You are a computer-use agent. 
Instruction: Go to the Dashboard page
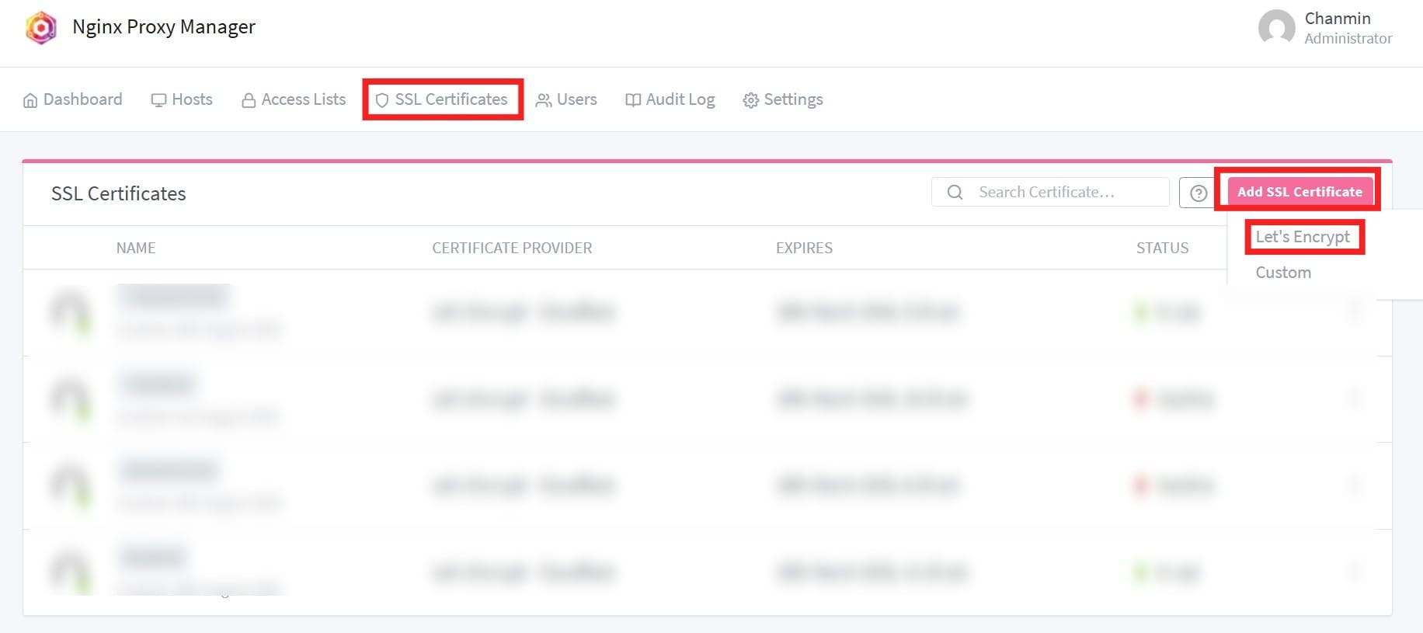(73, 99)
